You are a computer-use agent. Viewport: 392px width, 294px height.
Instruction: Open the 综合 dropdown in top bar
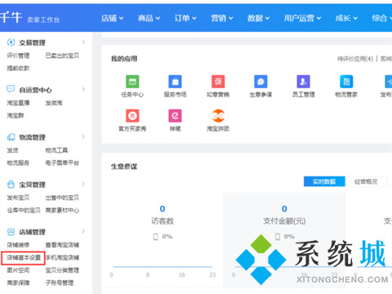point(382,18)
